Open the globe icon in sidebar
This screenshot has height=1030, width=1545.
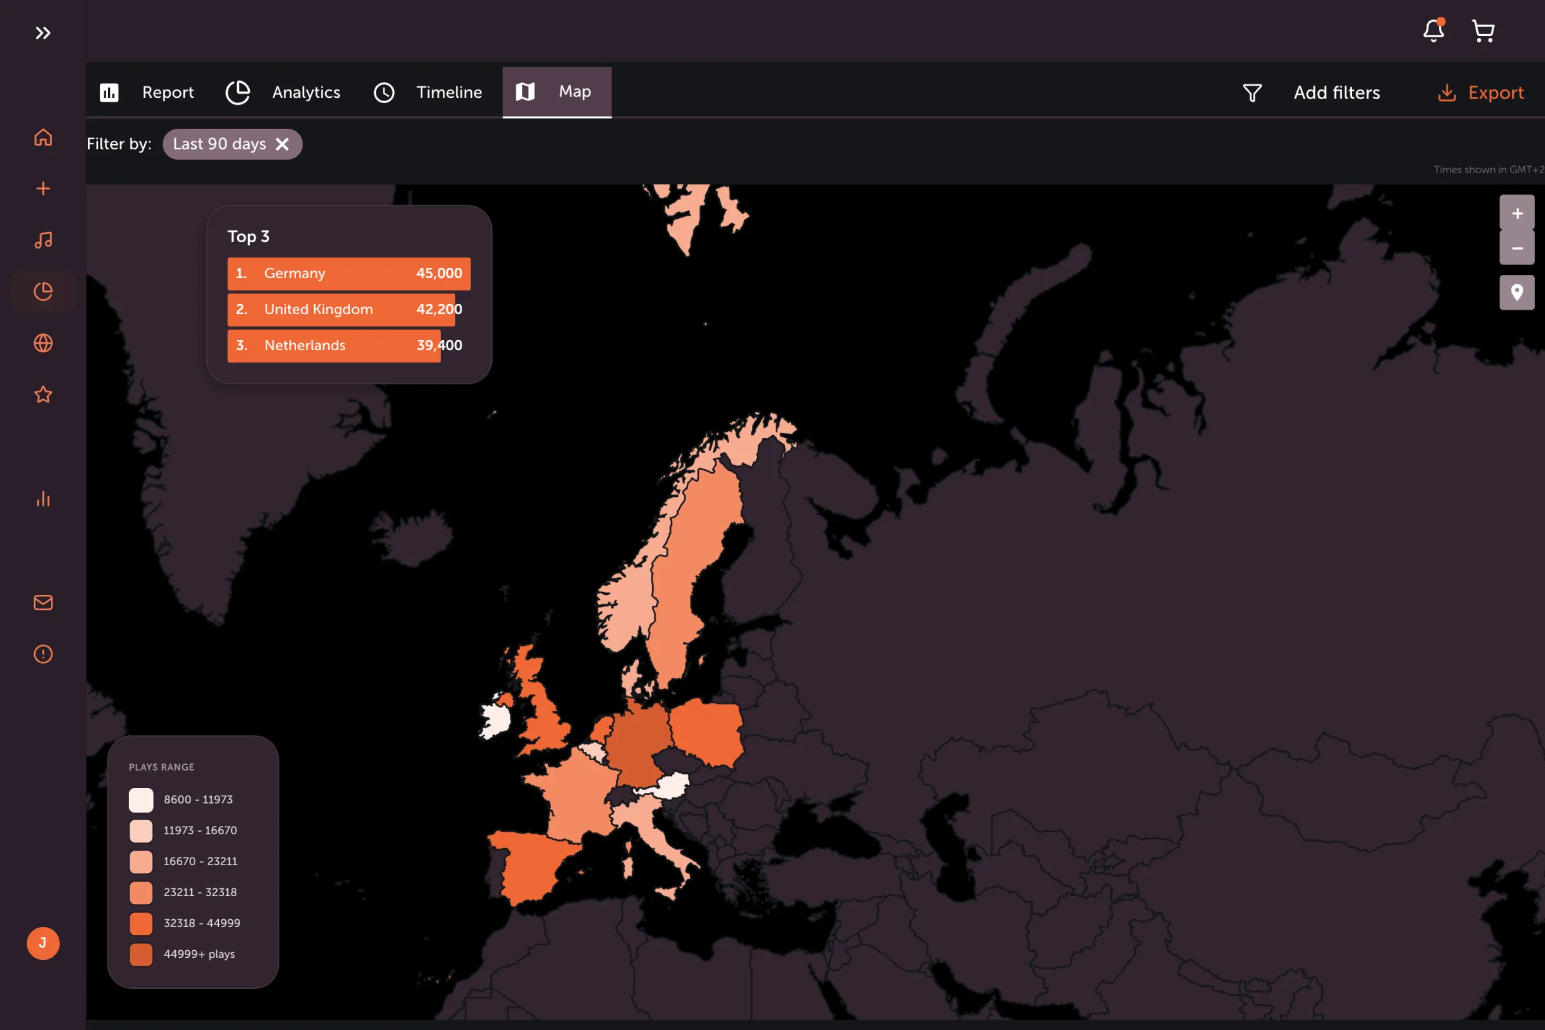[42, 343]
